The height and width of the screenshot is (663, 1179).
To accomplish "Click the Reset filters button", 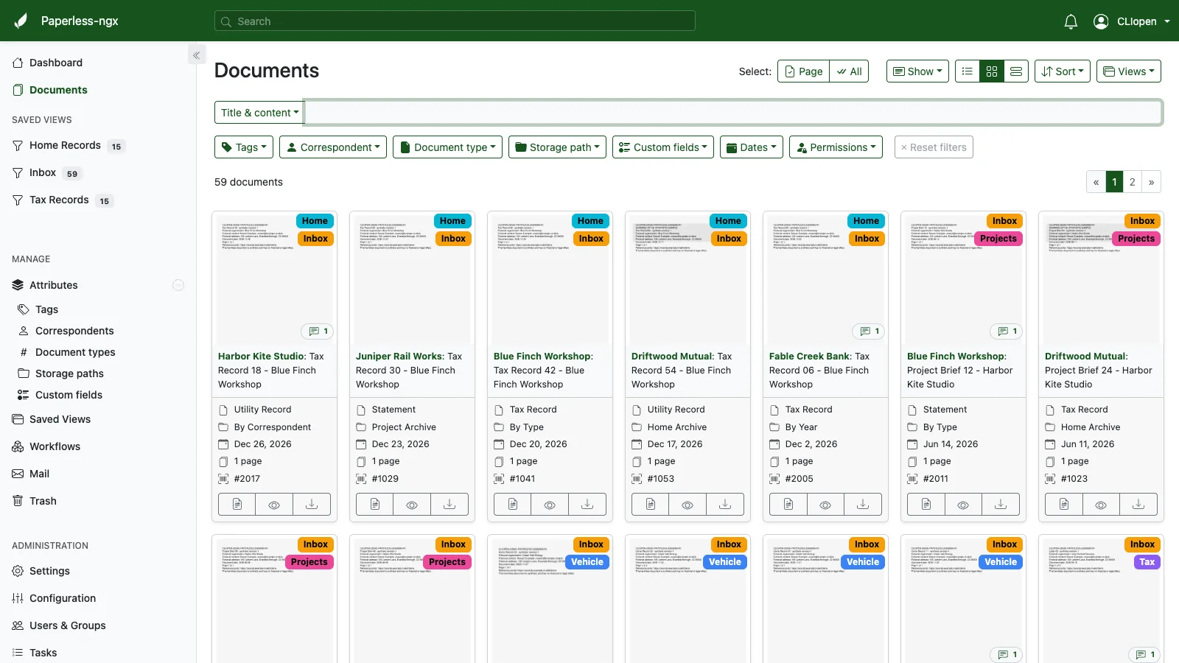I will [934, 147].
